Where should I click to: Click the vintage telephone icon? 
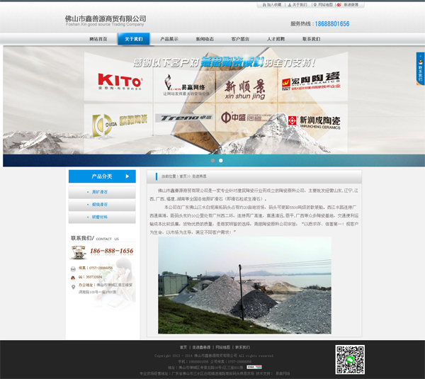[x=78, y=252]
